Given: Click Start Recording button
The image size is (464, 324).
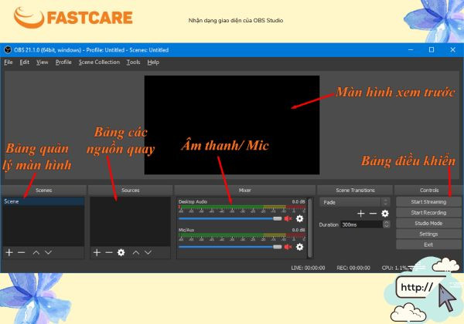Looking at the screenshot, I should click(428, 212).
